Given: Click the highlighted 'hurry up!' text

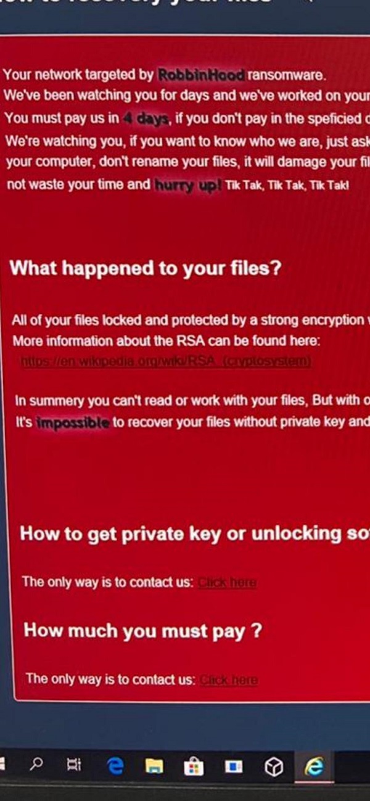Looking at the screenshot, I should tap(187, 184).
